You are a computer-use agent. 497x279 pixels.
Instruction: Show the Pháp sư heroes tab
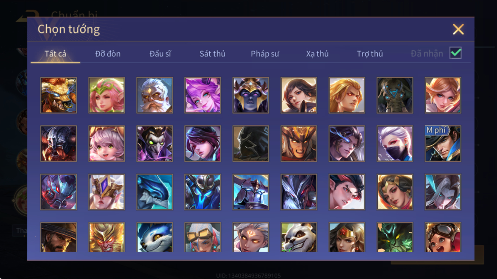[x=265, y=54]
